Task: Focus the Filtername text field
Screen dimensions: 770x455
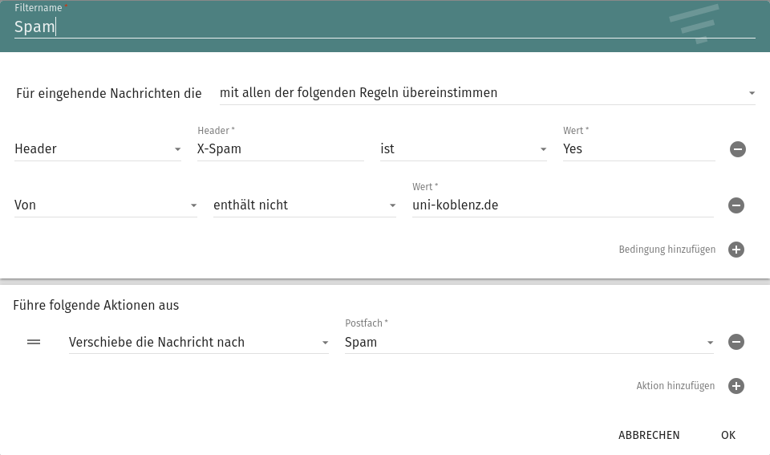Action: [x=384, y=26]
